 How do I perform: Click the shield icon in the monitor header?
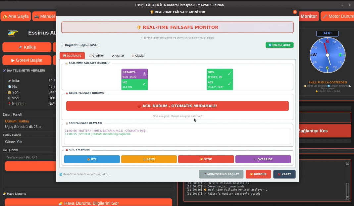[x=139, y=27]
